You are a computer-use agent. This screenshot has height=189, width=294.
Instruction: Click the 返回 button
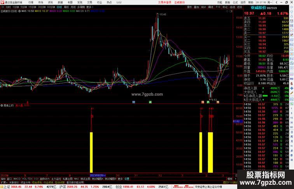(240, 7)
